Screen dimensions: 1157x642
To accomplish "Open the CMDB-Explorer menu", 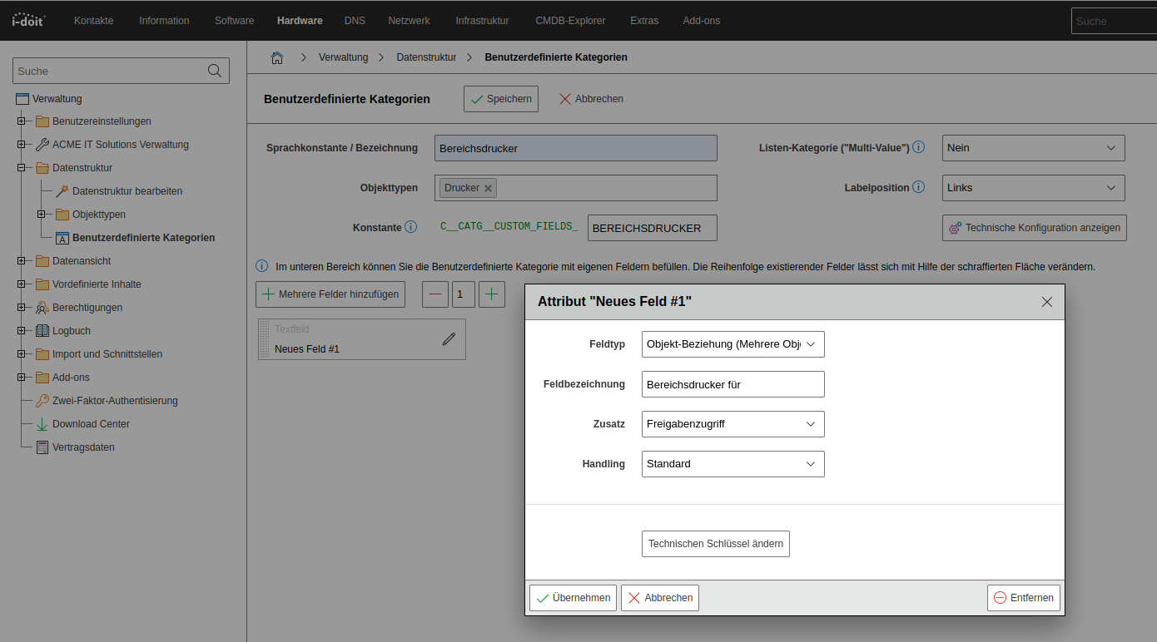I will pyautogui.click(x=570, y=21).
